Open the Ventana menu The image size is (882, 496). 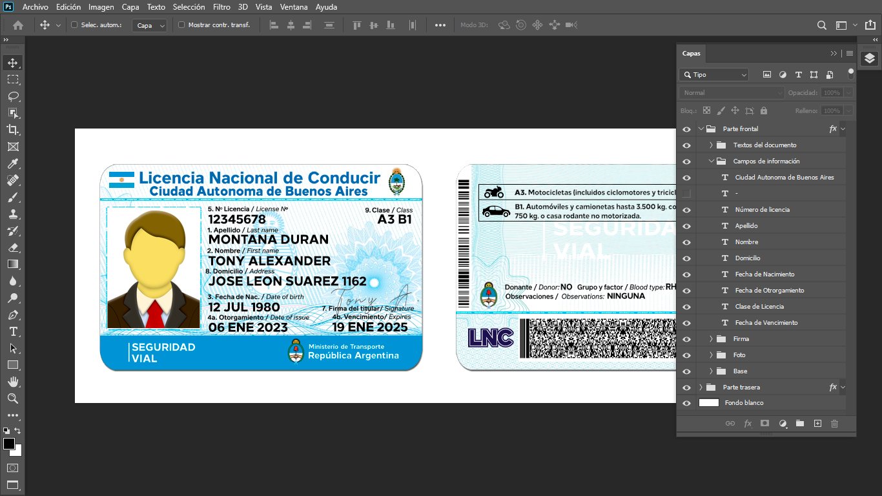click(x=294, y=7)
